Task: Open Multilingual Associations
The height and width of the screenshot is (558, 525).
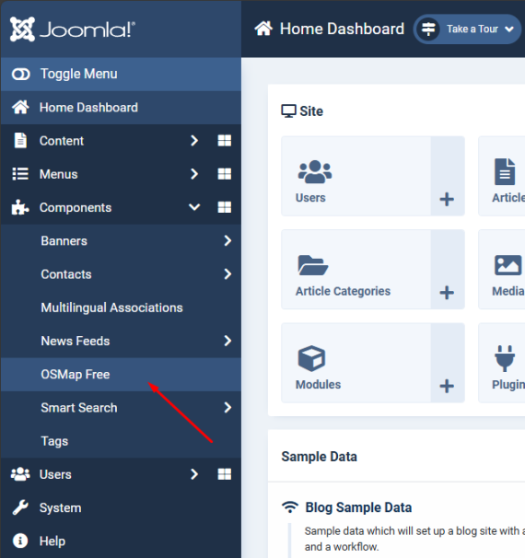Action: (111, 308)
